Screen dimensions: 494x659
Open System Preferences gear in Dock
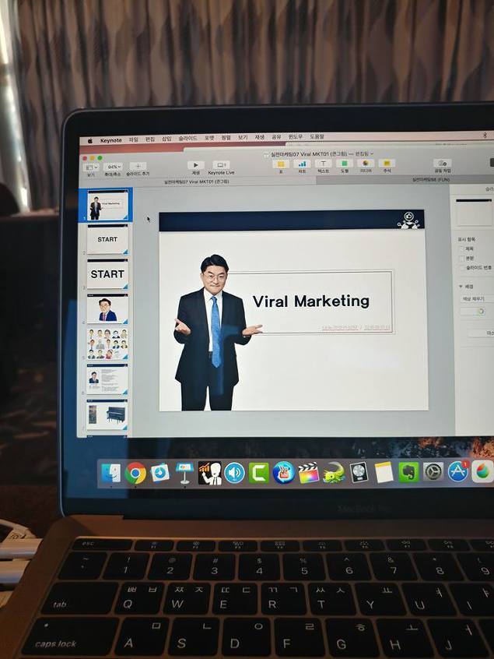[x=433, y=471]
